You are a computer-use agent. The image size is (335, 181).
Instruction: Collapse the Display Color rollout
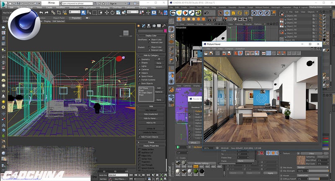[151, 36]
